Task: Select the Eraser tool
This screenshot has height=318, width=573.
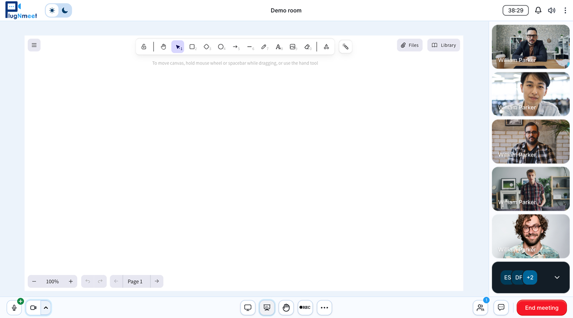Action: [307, 47]
